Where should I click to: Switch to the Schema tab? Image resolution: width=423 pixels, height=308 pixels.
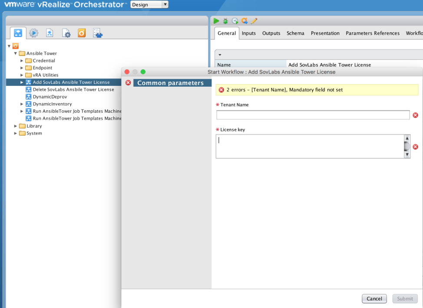click(295, 33)
